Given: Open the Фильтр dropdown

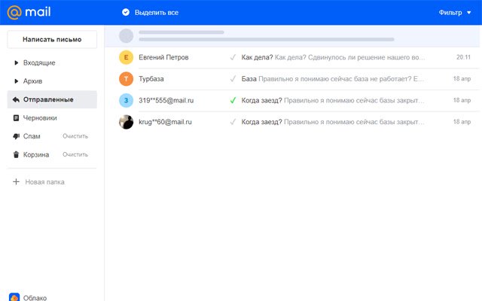Looking at the screenshot, I should tap(454, 13).
